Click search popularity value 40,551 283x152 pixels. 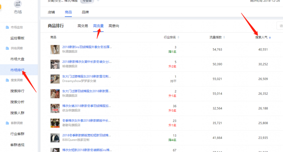tap(263, 50)
